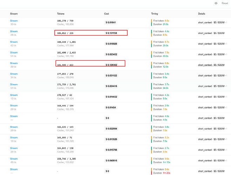This screenshot has width=231, height=175.
Task: Select the 171,759 / 2,761 token count
Action: pyautogui.click(x=67, y=84)
